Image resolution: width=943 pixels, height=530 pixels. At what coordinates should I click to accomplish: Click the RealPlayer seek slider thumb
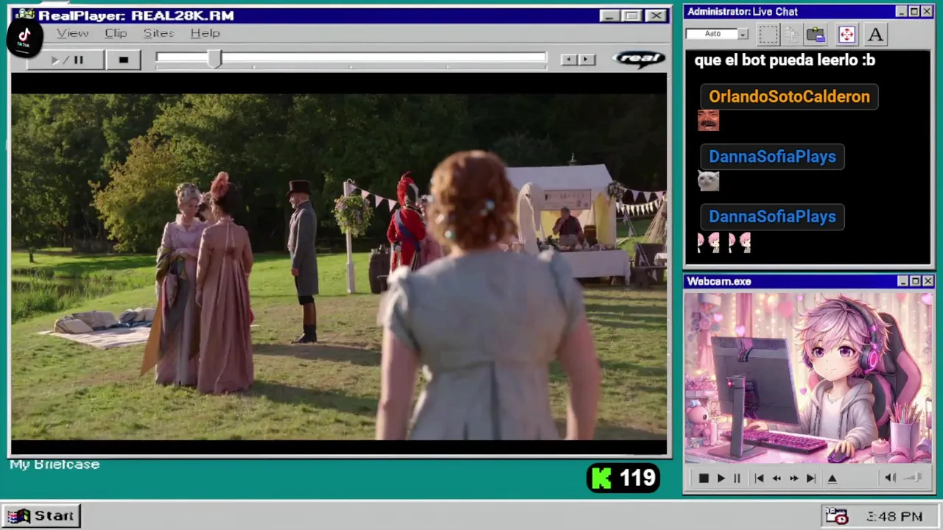coord(214,60)
